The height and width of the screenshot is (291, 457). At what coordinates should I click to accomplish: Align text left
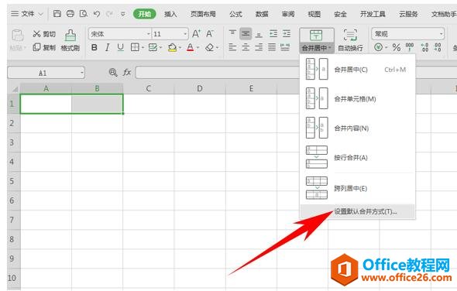[x=232, y=47]
